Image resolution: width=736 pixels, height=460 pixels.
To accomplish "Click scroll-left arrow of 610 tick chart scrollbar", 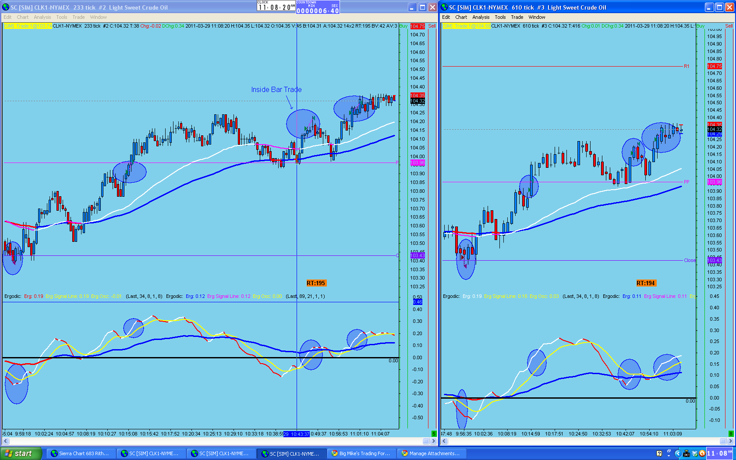I will click(x=444, y=441).
